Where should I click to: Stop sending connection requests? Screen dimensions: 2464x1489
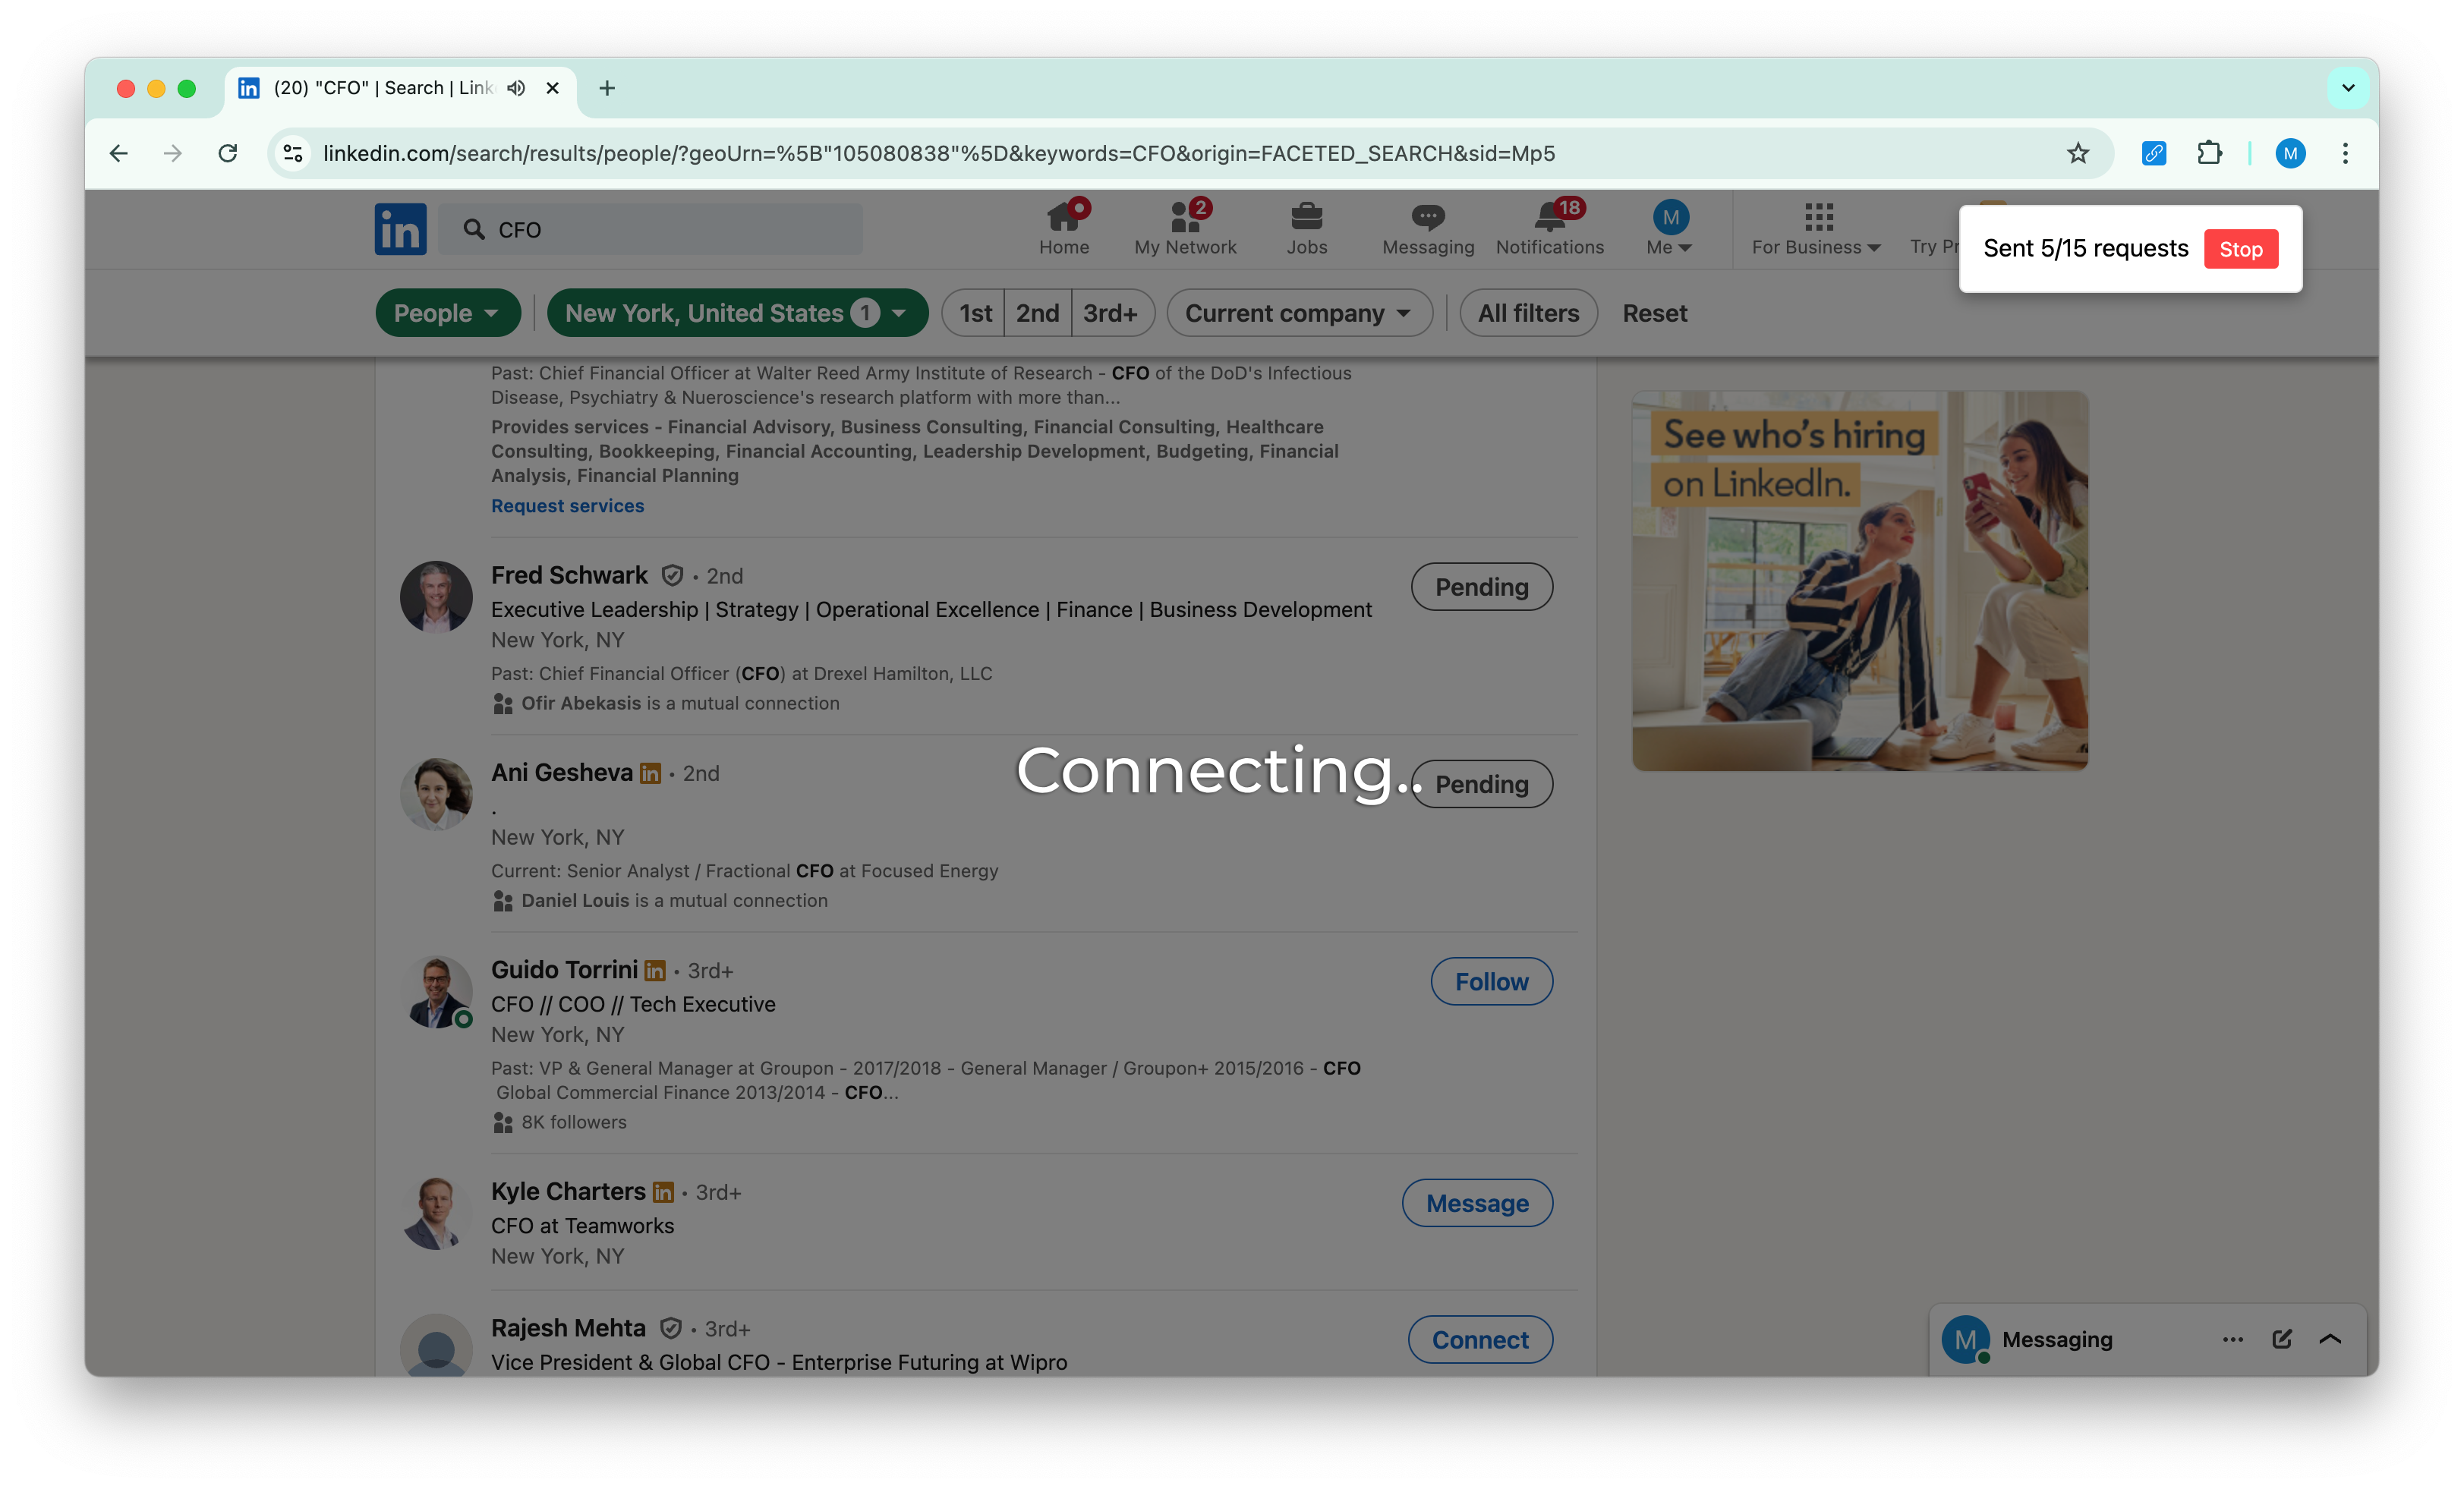(2240, 249)
